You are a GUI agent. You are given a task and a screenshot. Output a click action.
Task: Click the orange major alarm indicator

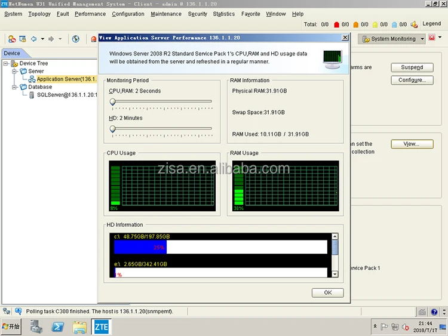356,24
